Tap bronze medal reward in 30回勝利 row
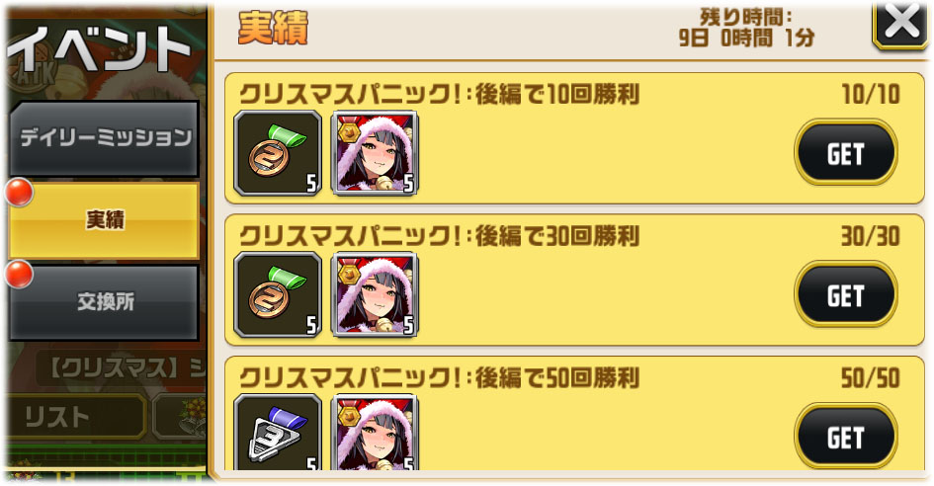The image size is (934, 486). click(x=278, y=294)
